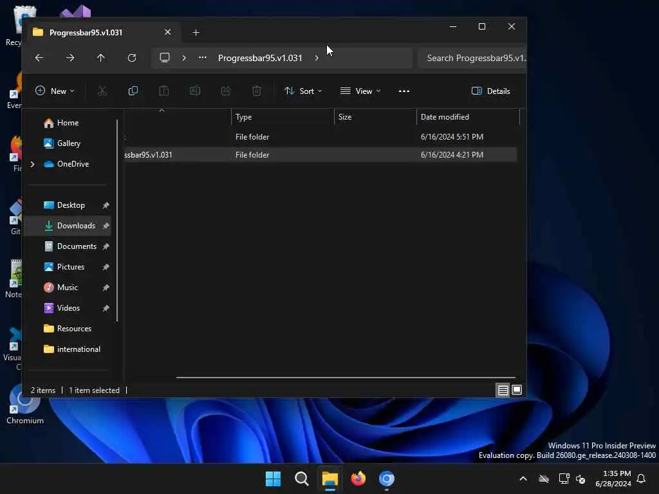Click Progressbar95.v1.031 breadcrumb in address bar
Viewport: 659px width, 494px height.
[260, 58]
